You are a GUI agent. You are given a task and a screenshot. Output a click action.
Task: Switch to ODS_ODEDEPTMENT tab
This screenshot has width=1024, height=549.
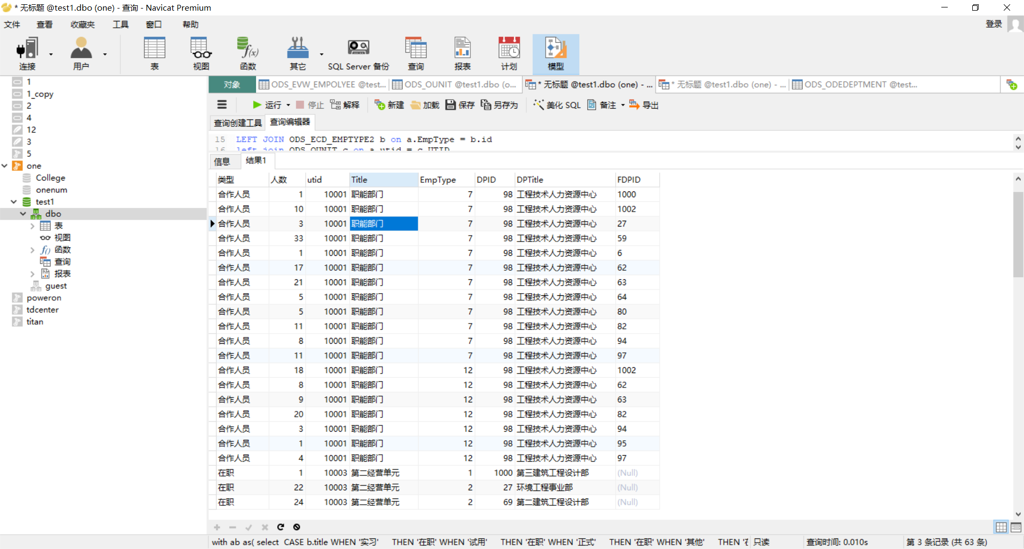(855, 85)
